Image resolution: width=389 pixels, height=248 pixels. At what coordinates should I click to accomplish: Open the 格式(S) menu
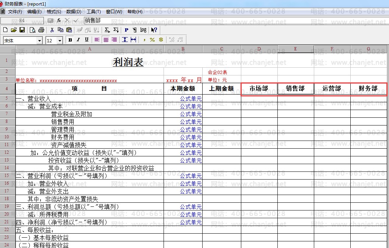(x=54, y=12)
